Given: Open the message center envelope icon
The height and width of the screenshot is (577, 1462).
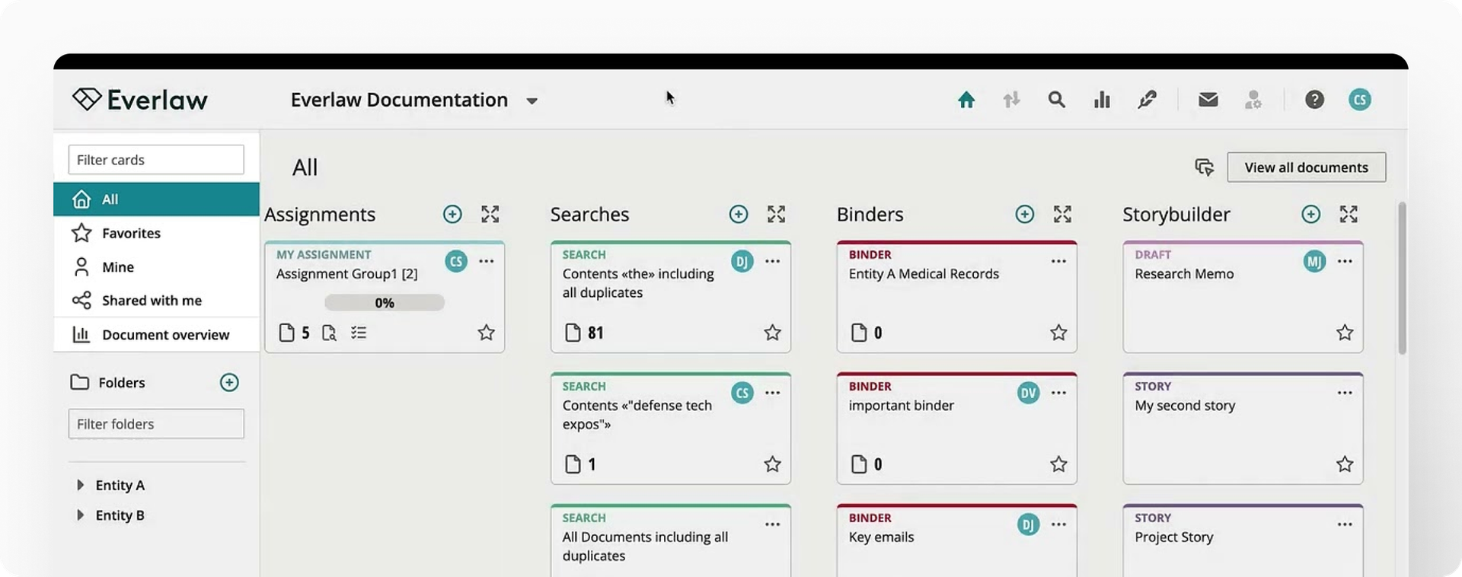Looking at the screenshot, I should (1208, 100).
